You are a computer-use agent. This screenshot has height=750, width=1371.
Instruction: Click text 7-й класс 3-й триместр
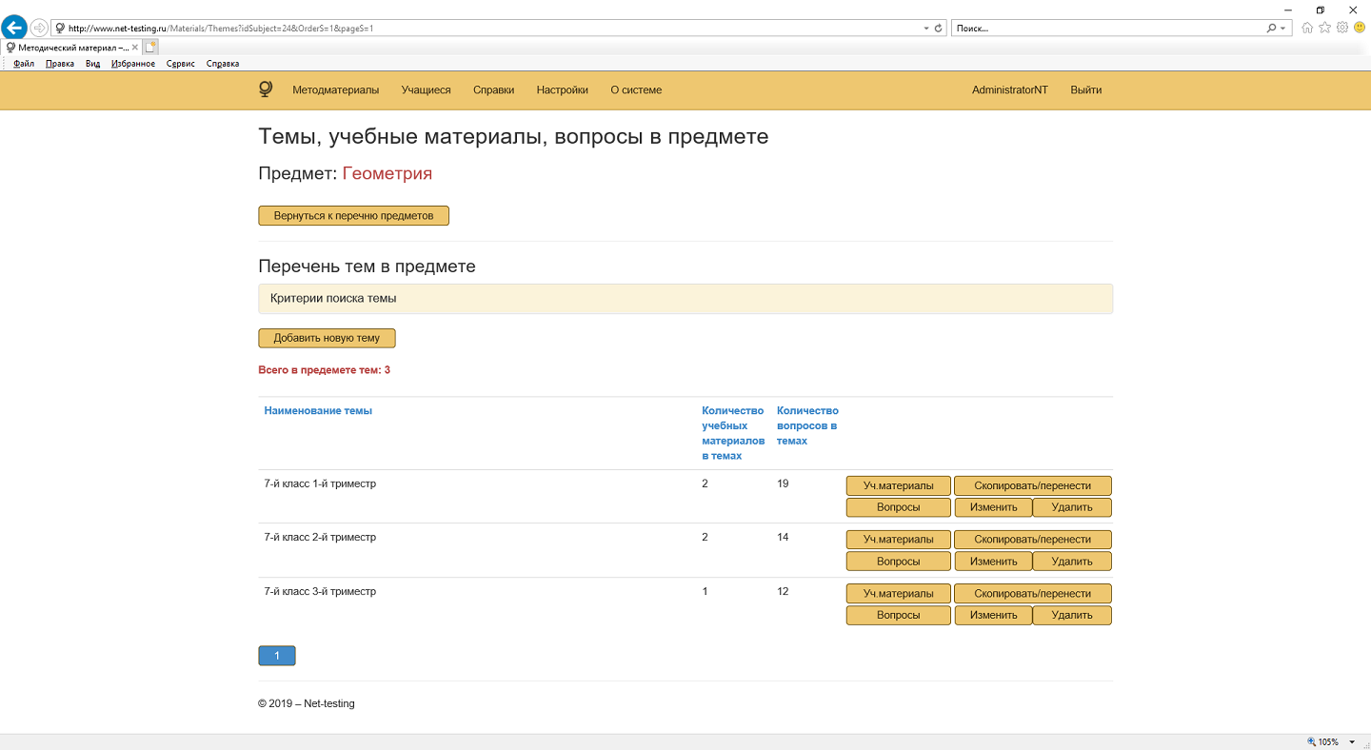(320, 592)
